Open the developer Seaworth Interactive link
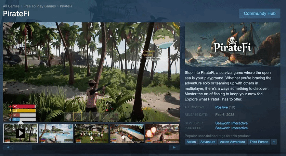Screen dimensions: 286x156 (x=231, y=123)
